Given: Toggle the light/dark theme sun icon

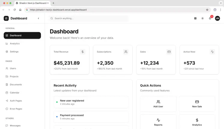Looking at the screenshot, I should (x=202, y=18).
